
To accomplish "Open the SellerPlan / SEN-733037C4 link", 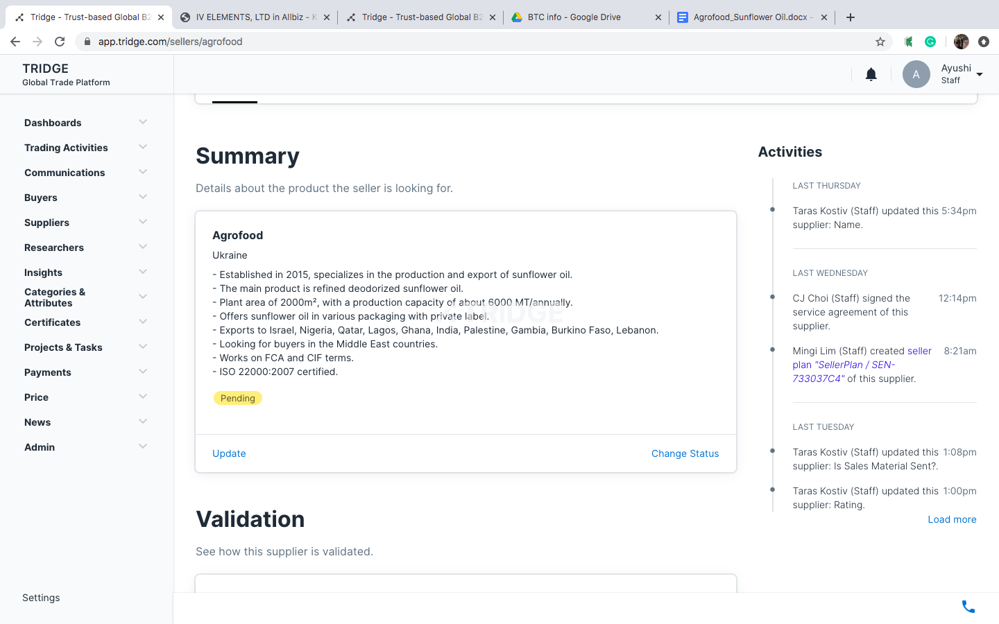I will [843, 365].
